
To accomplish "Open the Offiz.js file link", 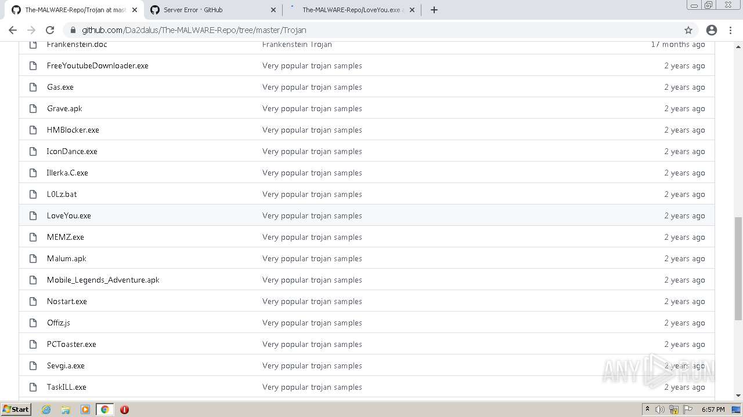I will point(59,323).
